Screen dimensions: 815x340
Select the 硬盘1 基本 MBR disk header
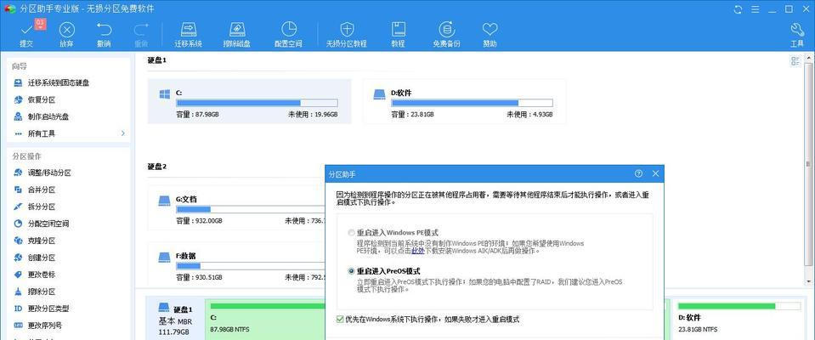pyautogui.click(x=176, y=320)
